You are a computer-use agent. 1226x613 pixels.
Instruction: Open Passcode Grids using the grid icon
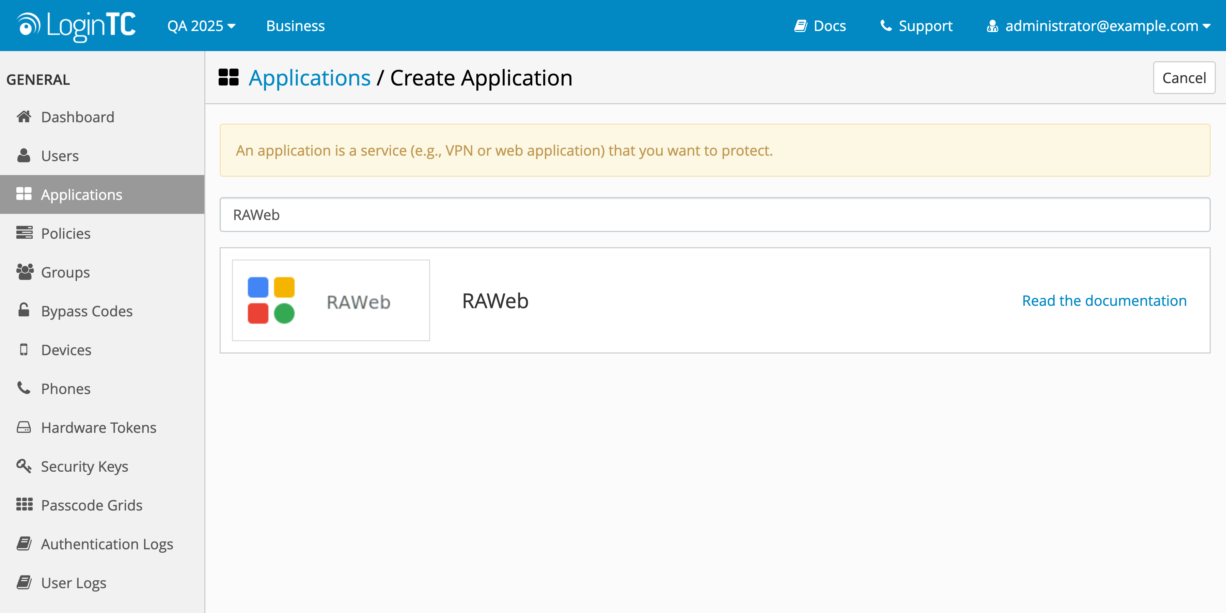[x=24, y=504]
